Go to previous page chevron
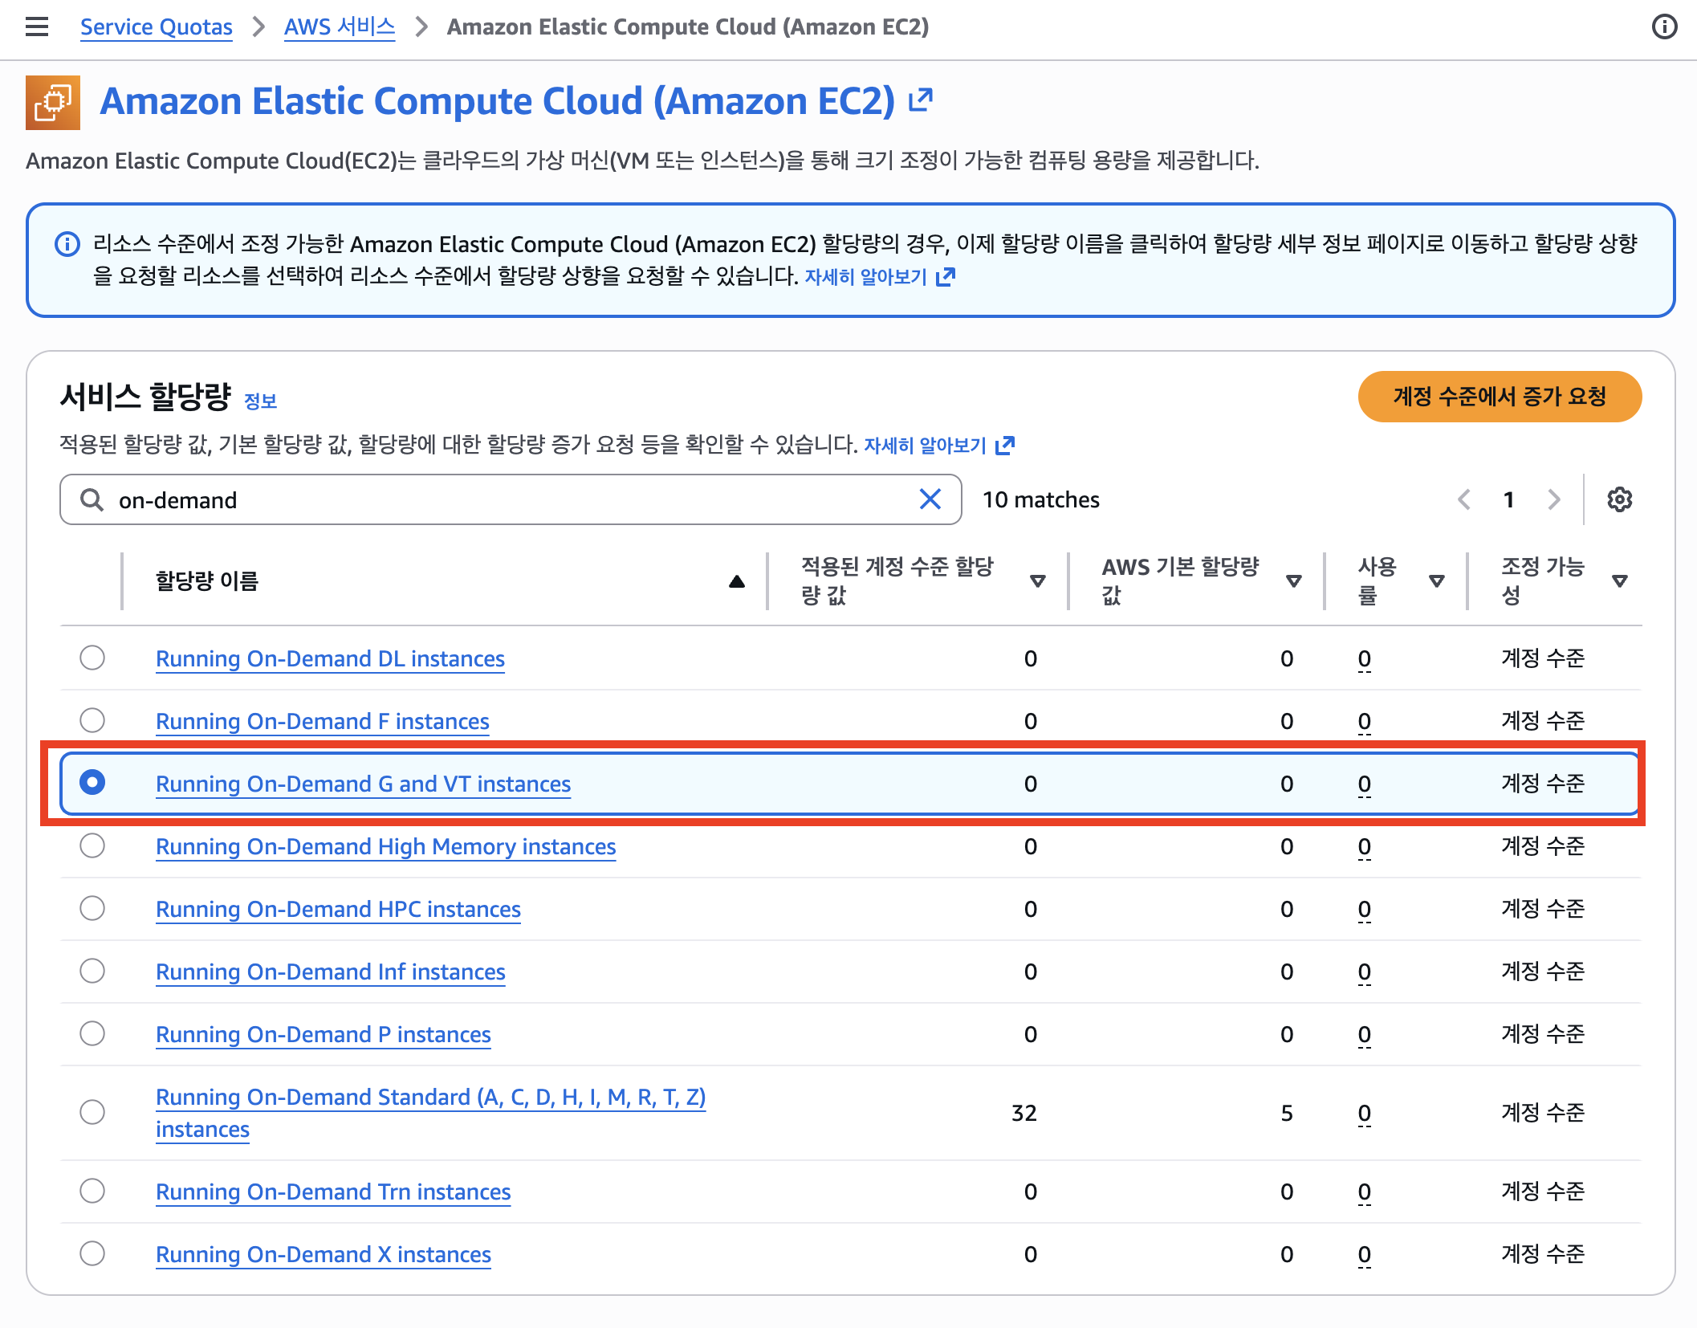 click(x=1464, y=499)
